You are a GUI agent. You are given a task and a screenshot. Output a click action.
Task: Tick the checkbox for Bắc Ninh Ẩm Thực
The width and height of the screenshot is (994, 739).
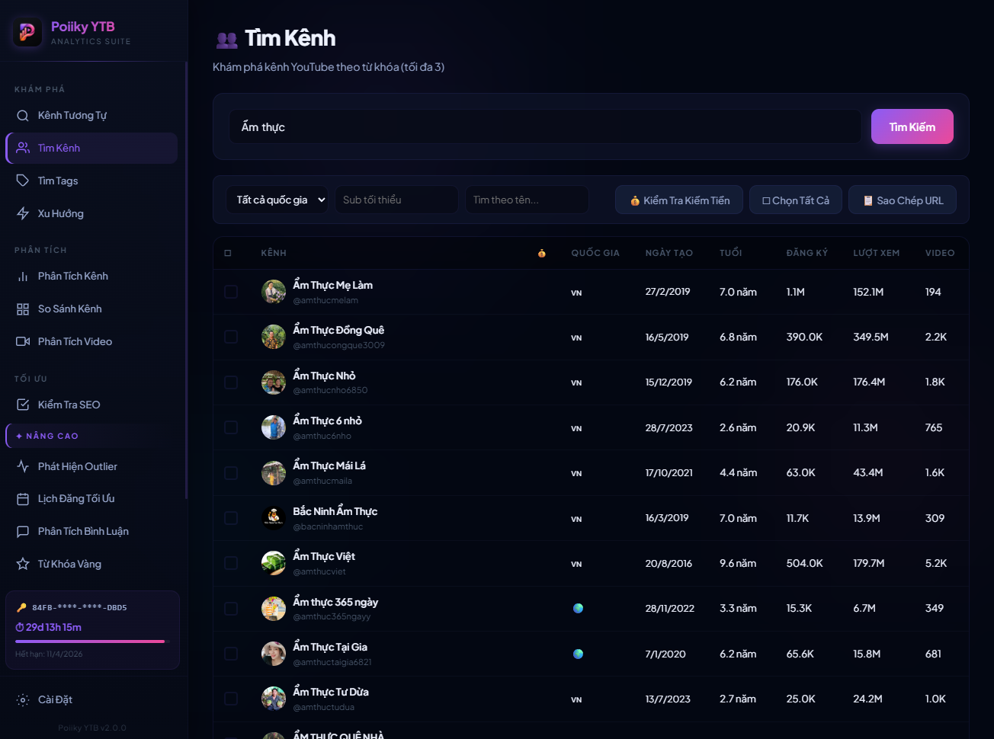231,518
